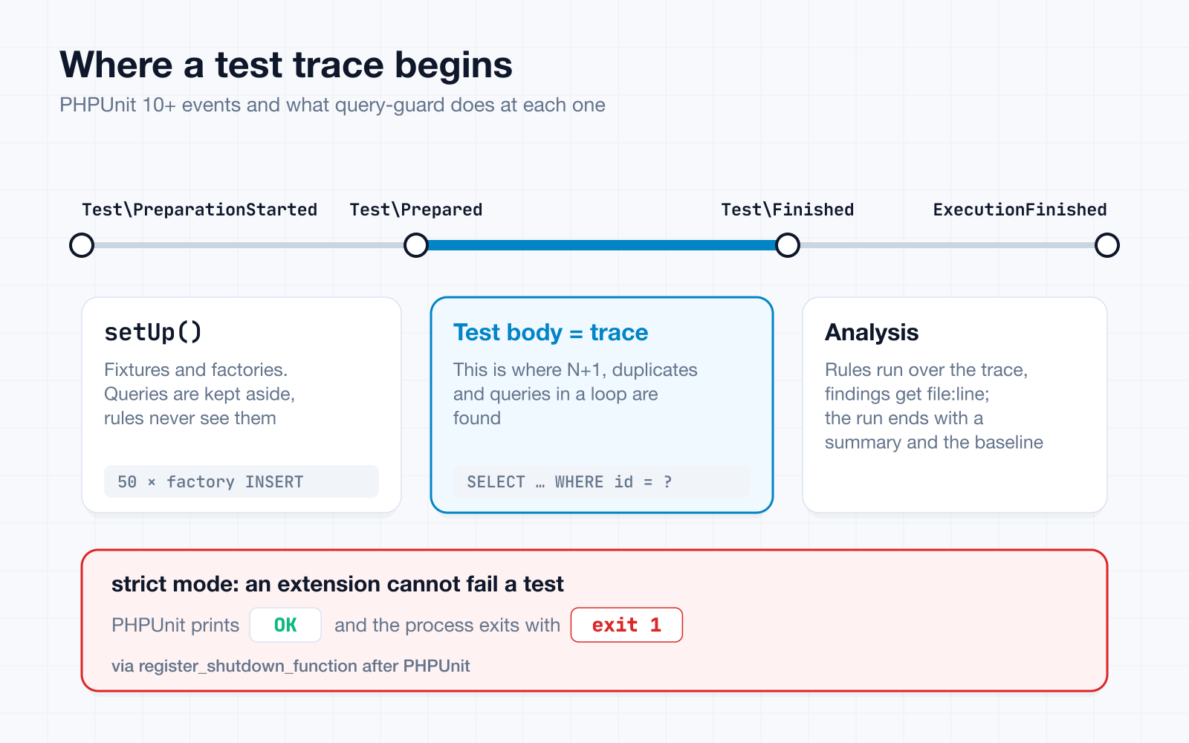Click the PHPUnit 10+ events subtitle
Viewport: 1189px width, 743px height.
[332, 105]
